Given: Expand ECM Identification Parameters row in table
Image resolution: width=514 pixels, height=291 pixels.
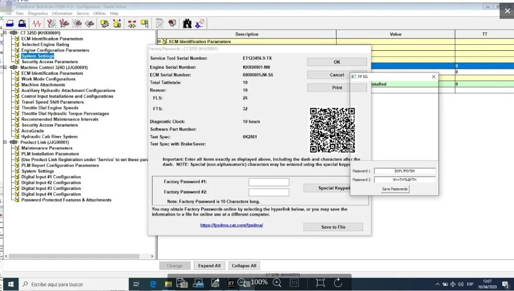Looking at the screenshot, I should pyautogui.click(x=159, y=42).
